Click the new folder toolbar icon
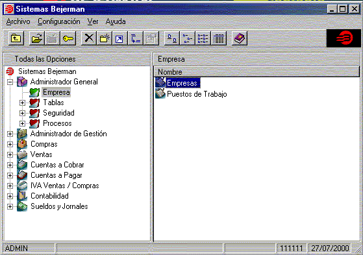363x255 pixels. (105, 38)
